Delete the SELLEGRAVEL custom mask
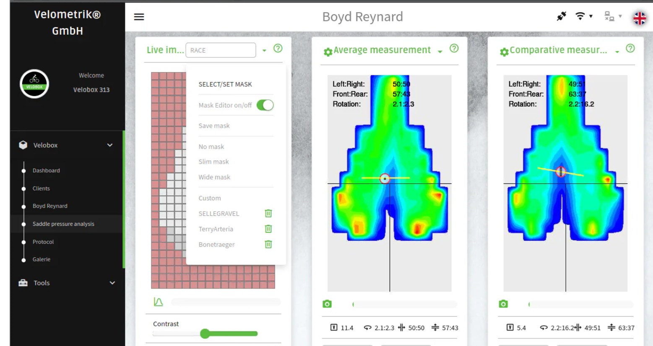 [x=268, y=214]
